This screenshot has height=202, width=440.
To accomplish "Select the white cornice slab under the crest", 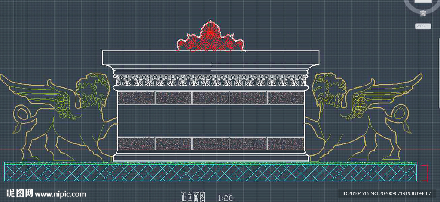I will [x=211, y=57].
